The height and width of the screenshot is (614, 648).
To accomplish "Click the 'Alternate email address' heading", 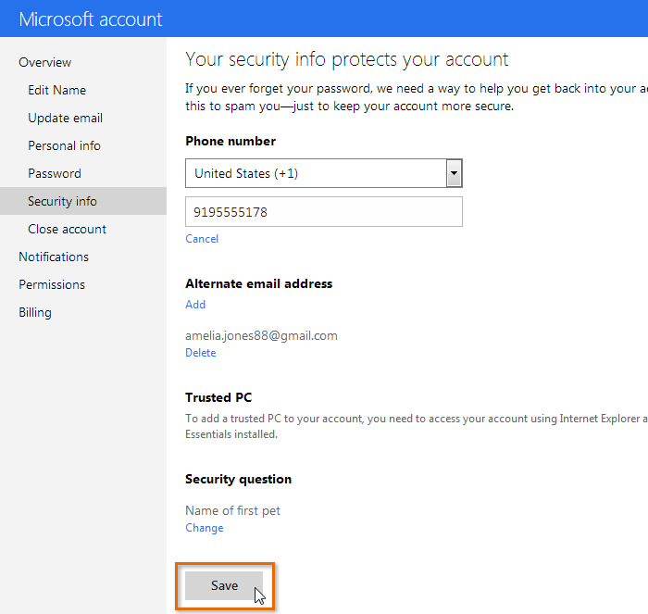I will pyautogui.click(x=258, y=283).
